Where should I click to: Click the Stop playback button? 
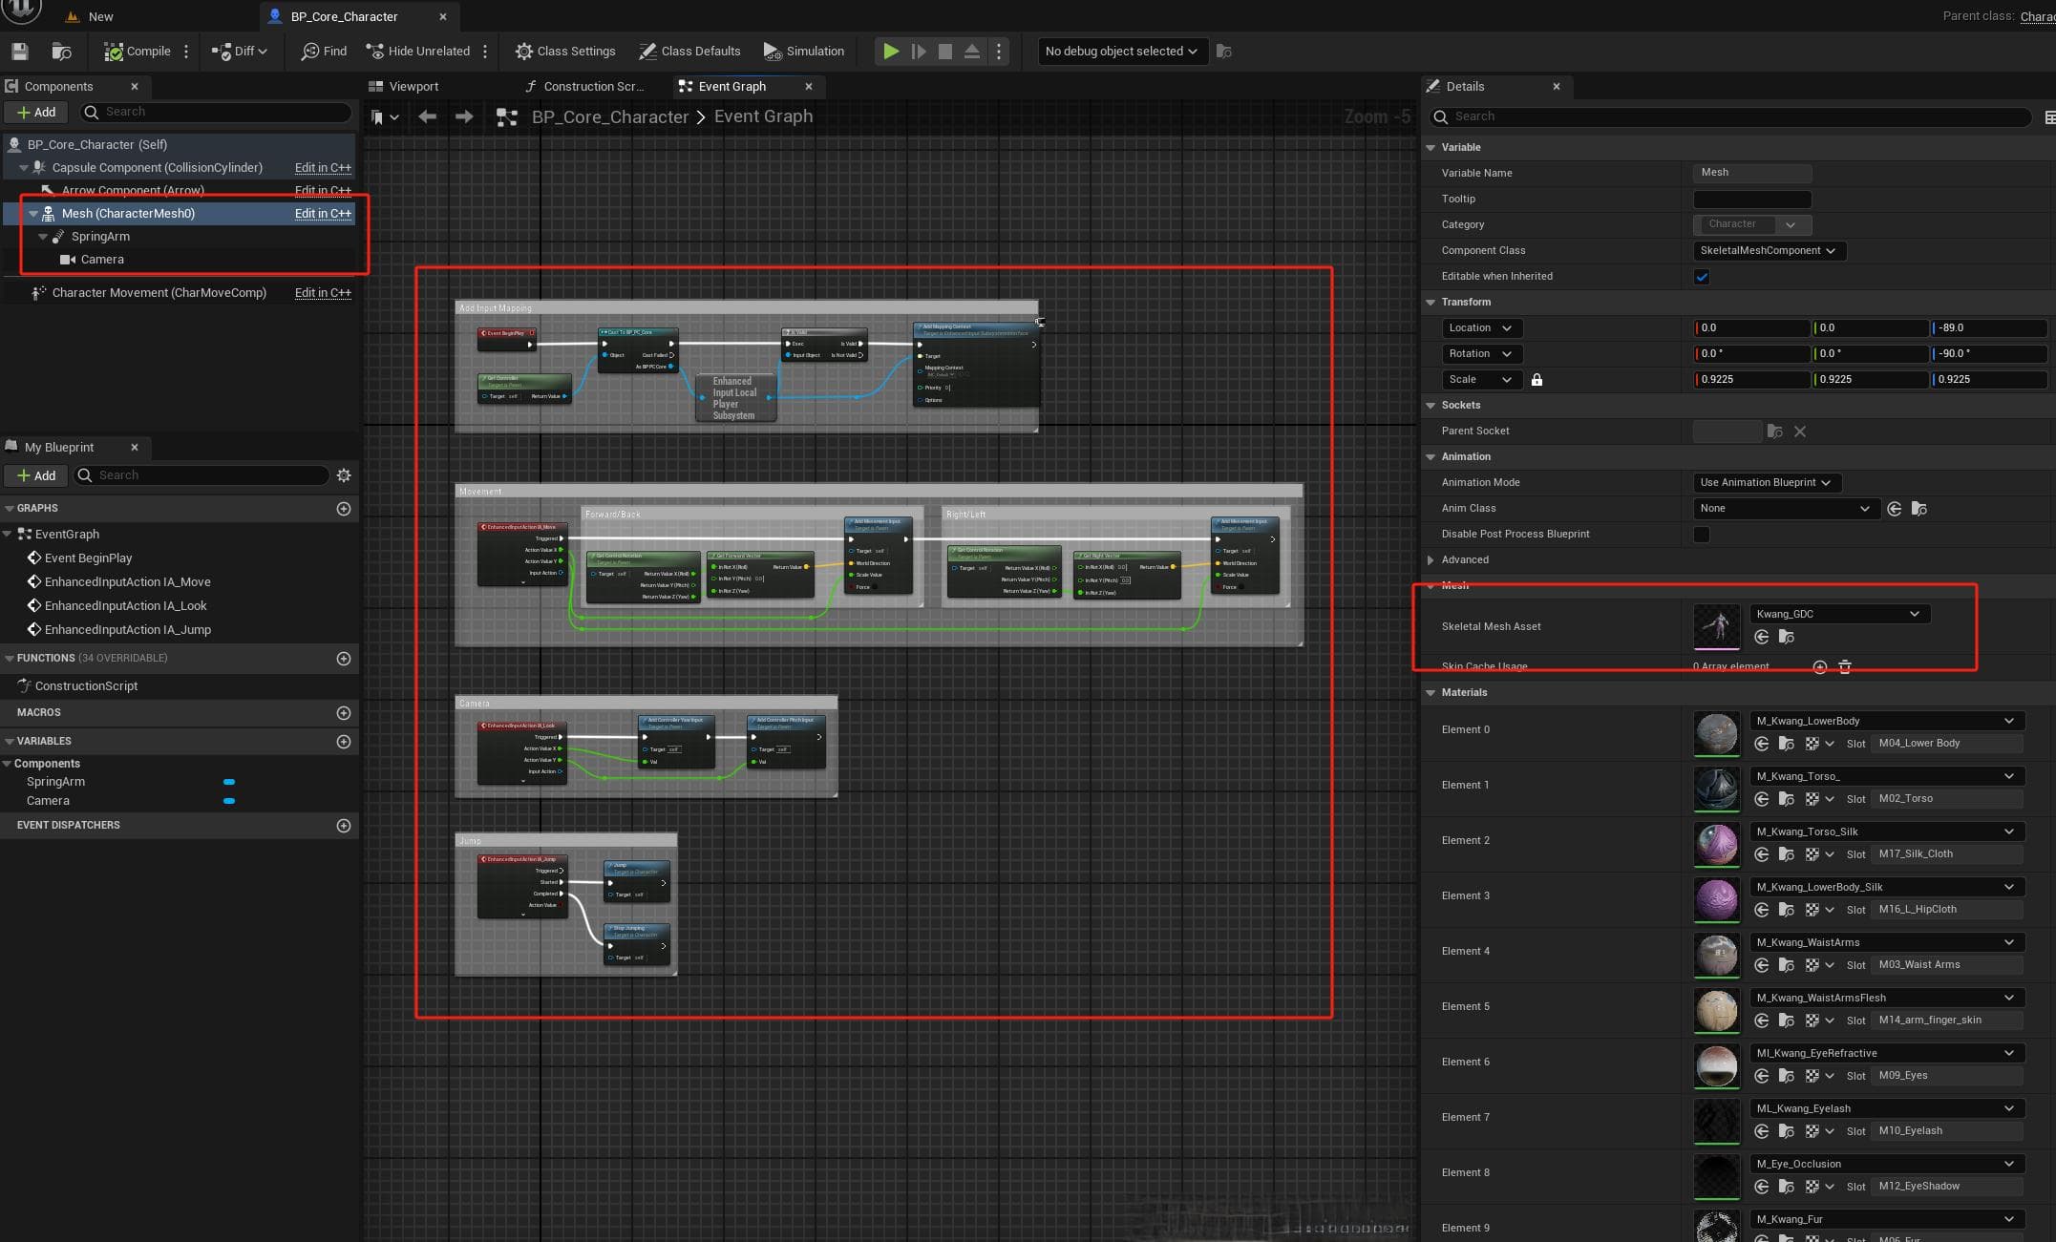point(945,52)
